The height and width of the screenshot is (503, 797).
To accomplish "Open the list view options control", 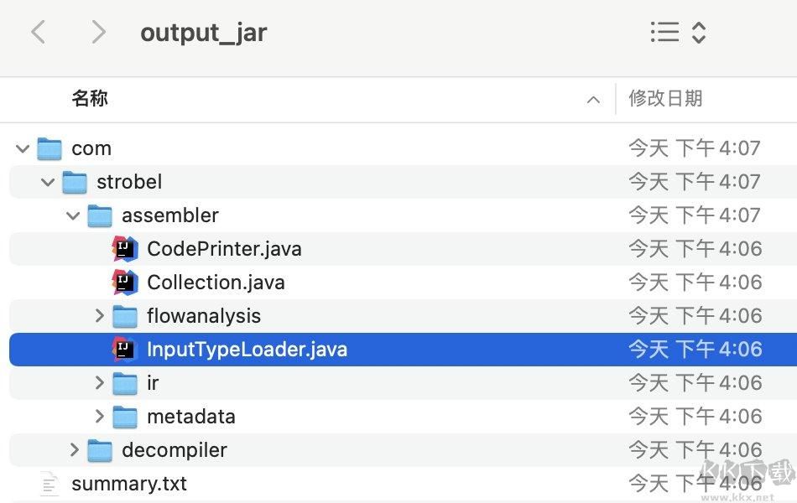I will 679,33.
